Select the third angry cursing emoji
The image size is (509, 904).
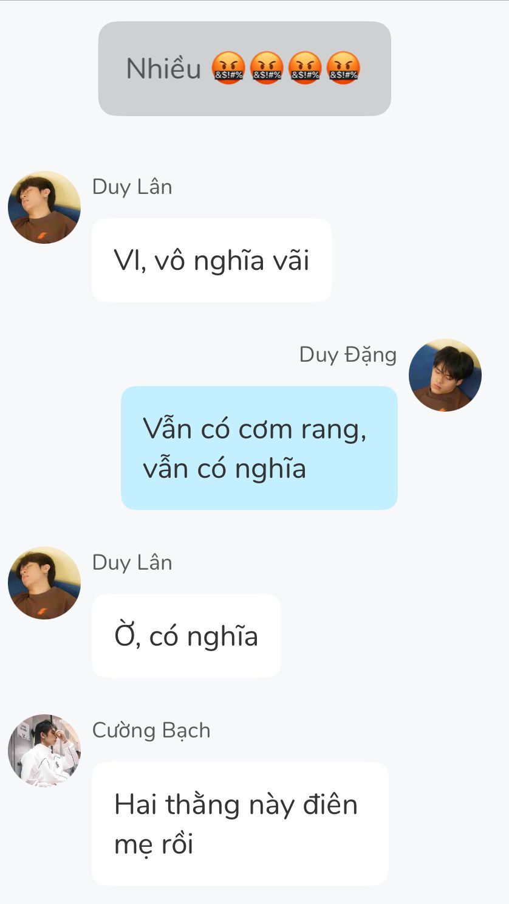(x=304, y=68)
